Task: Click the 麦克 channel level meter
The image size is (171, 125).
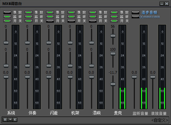Action: tap(122, 67)
